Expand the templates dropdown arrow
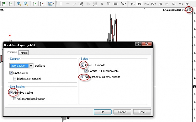 pos(54,4)
